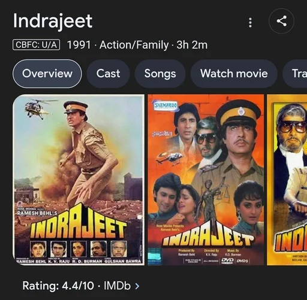Go to the Watch movie tab
This screenshot has width=307, height=300.
point(234,74)
